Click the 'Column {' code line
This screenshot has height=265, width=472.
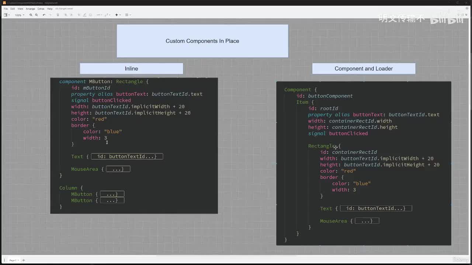[x=71, y=188]
